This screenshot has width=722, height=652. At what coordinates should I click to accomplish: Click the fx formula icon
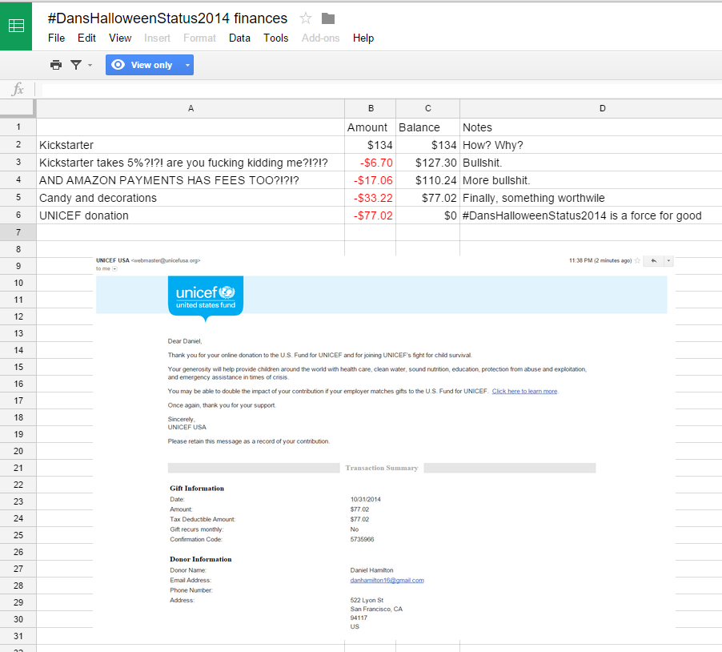[x=18, y=90]
